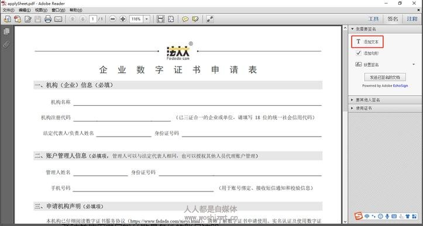Click the 放置签名 option
This screenshot has height=226, width=423.
367,64
